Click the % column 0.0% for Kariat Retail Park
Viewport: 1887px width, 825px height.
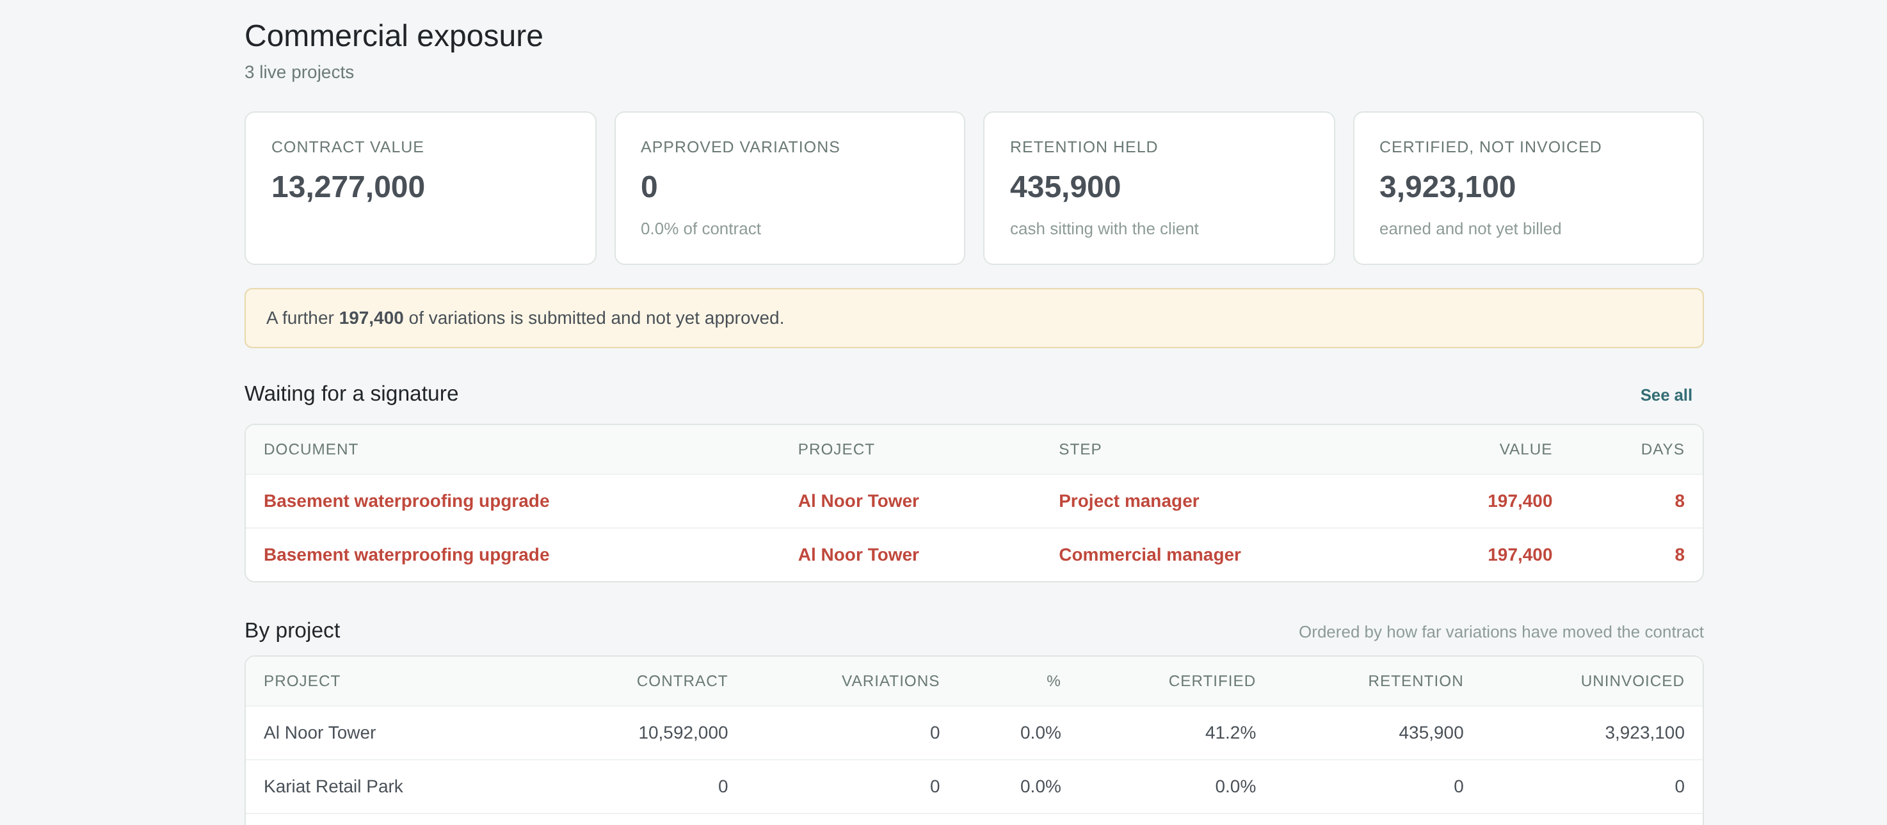[x=1040, y=786]
